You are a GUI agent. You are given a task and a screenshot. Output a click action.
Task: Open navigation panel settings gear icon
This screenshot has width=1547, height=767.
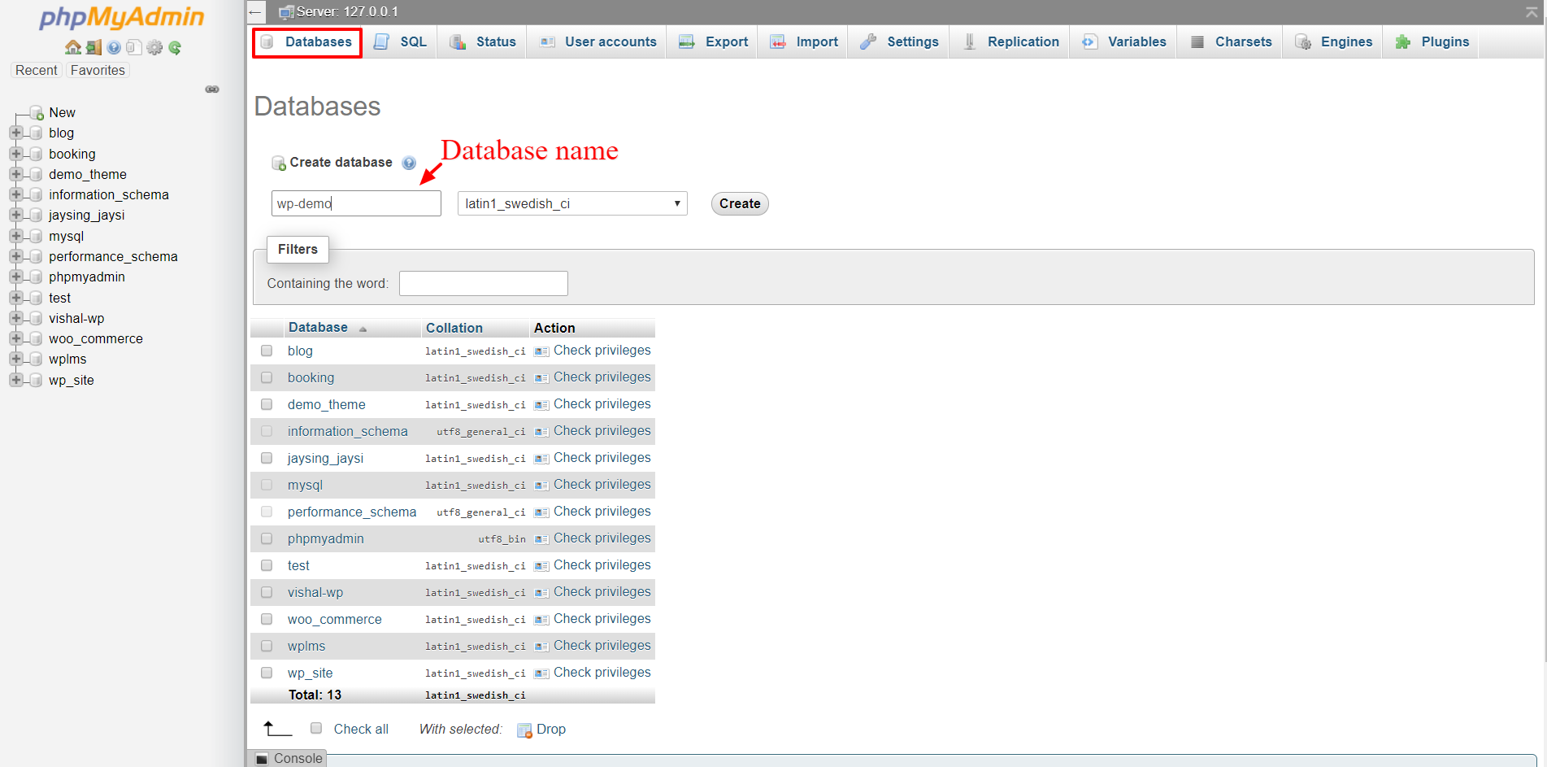(154, 47)
